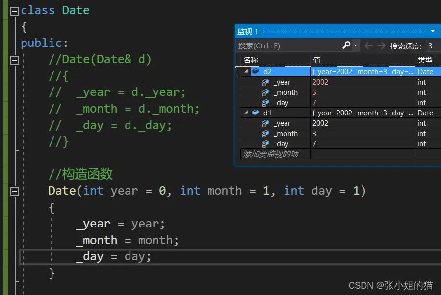
Task: Select the _day row under d2
Action: coord(281,103)
